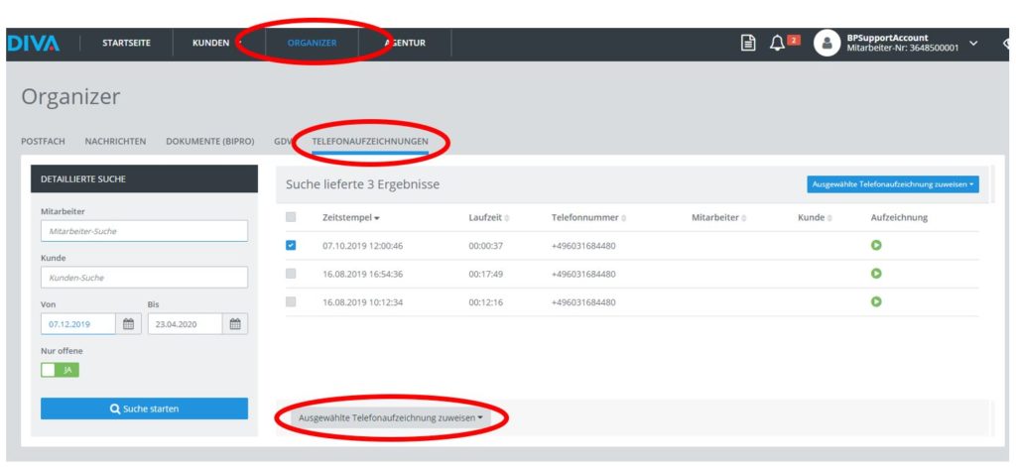The image size is (1016, 467).
Task: Open calendar picker for Bis date
Action: [x=235, y=323]
